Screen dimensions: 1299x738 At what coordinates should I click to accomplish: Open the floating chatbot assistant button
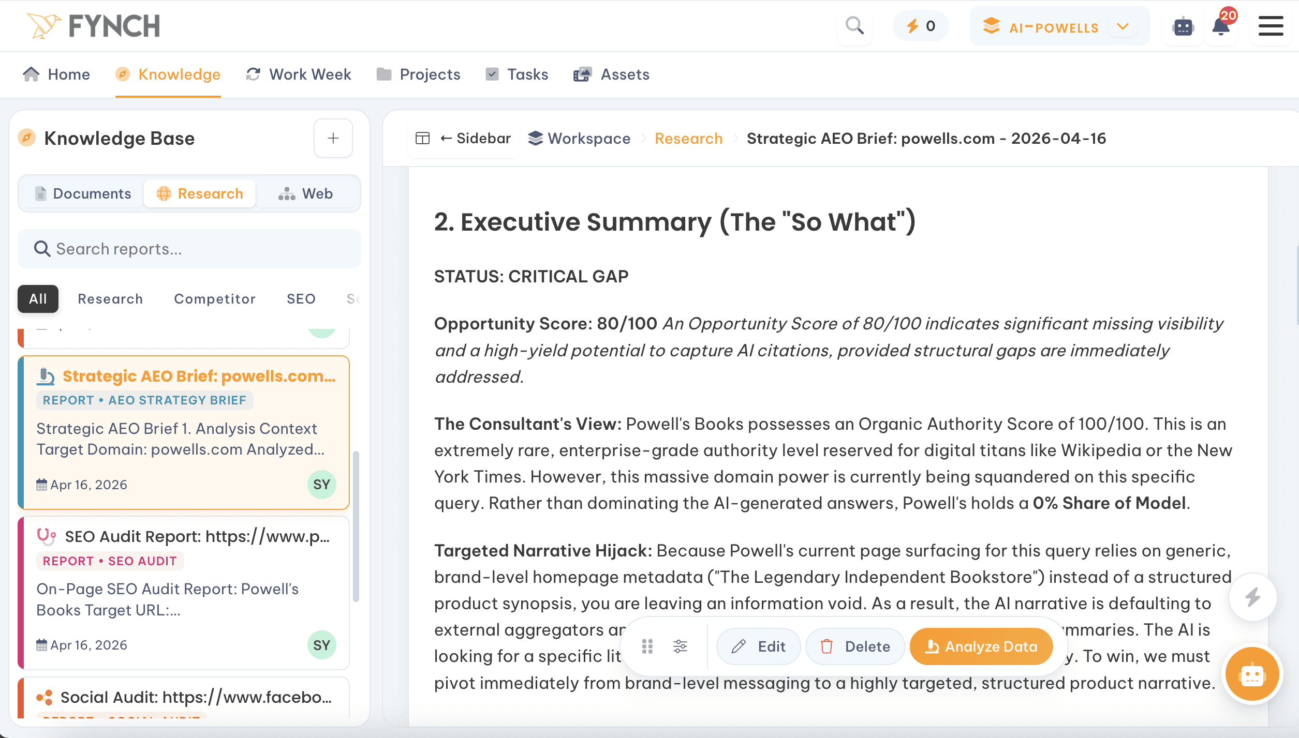click(1252, 674)
